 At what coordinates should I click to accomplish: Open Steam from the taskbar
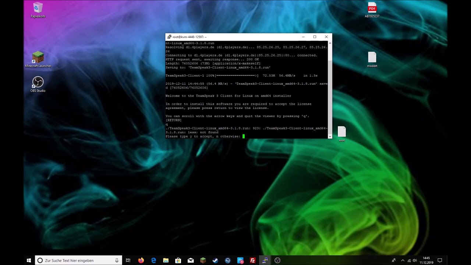[215, 260]
